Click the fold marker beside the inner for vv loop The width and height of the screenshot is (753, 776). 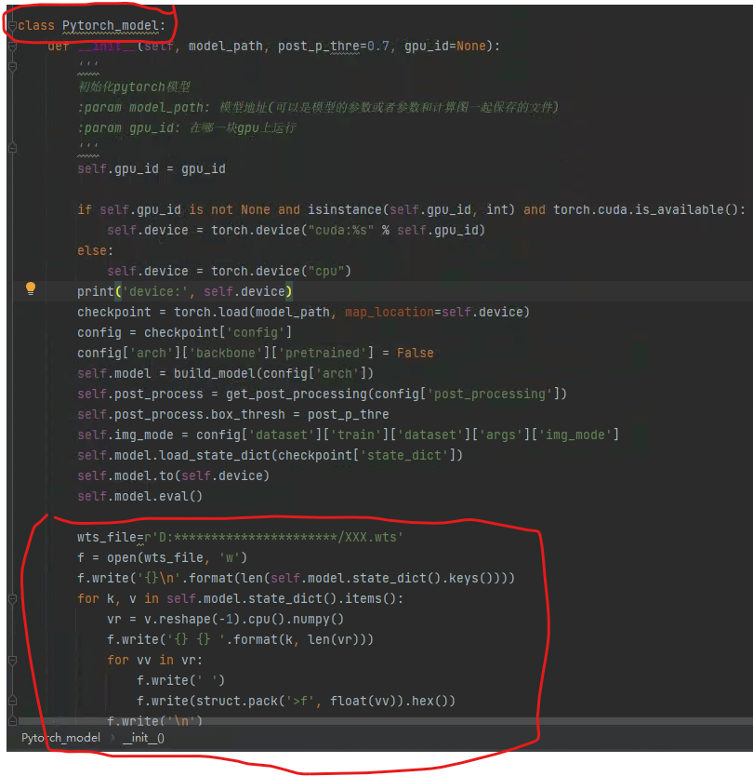(11, 659)
